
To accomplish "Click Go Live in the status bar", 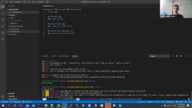I will point(179,102).
